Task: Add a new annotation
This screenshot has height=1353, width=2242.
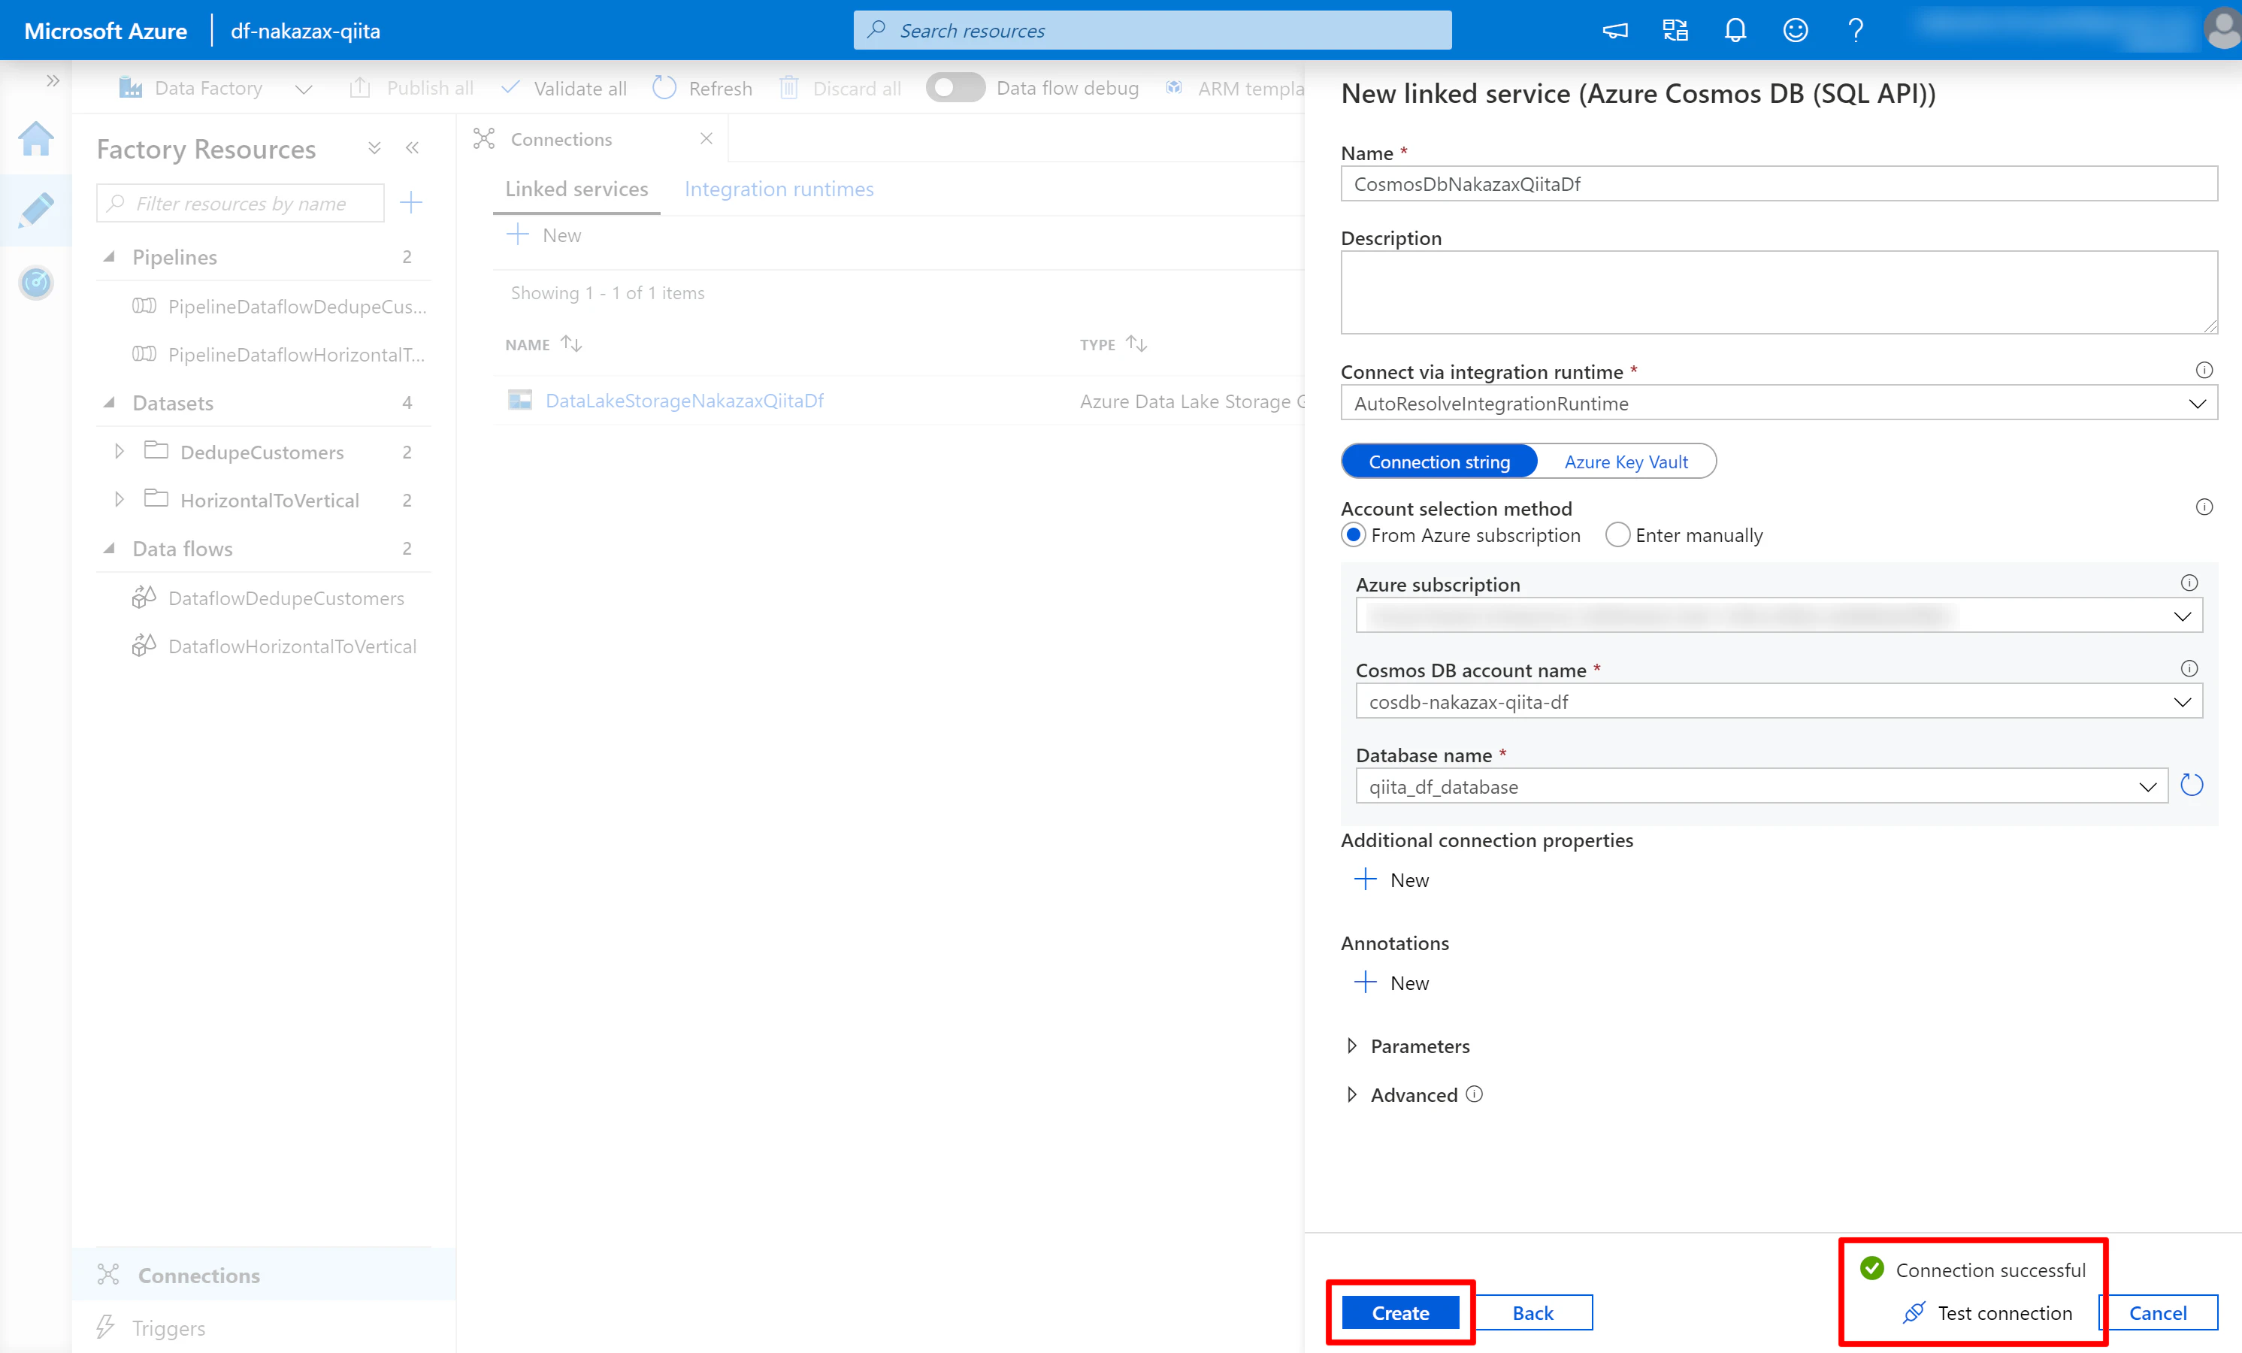Action: pos(1391,982)
